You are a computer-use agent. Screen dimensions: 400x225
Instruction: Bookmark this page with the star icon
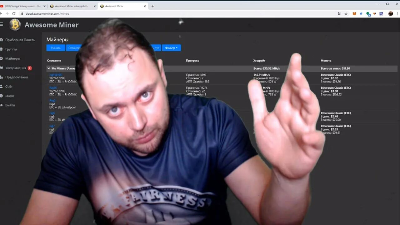pyautogui.click(x=346, y=14)
